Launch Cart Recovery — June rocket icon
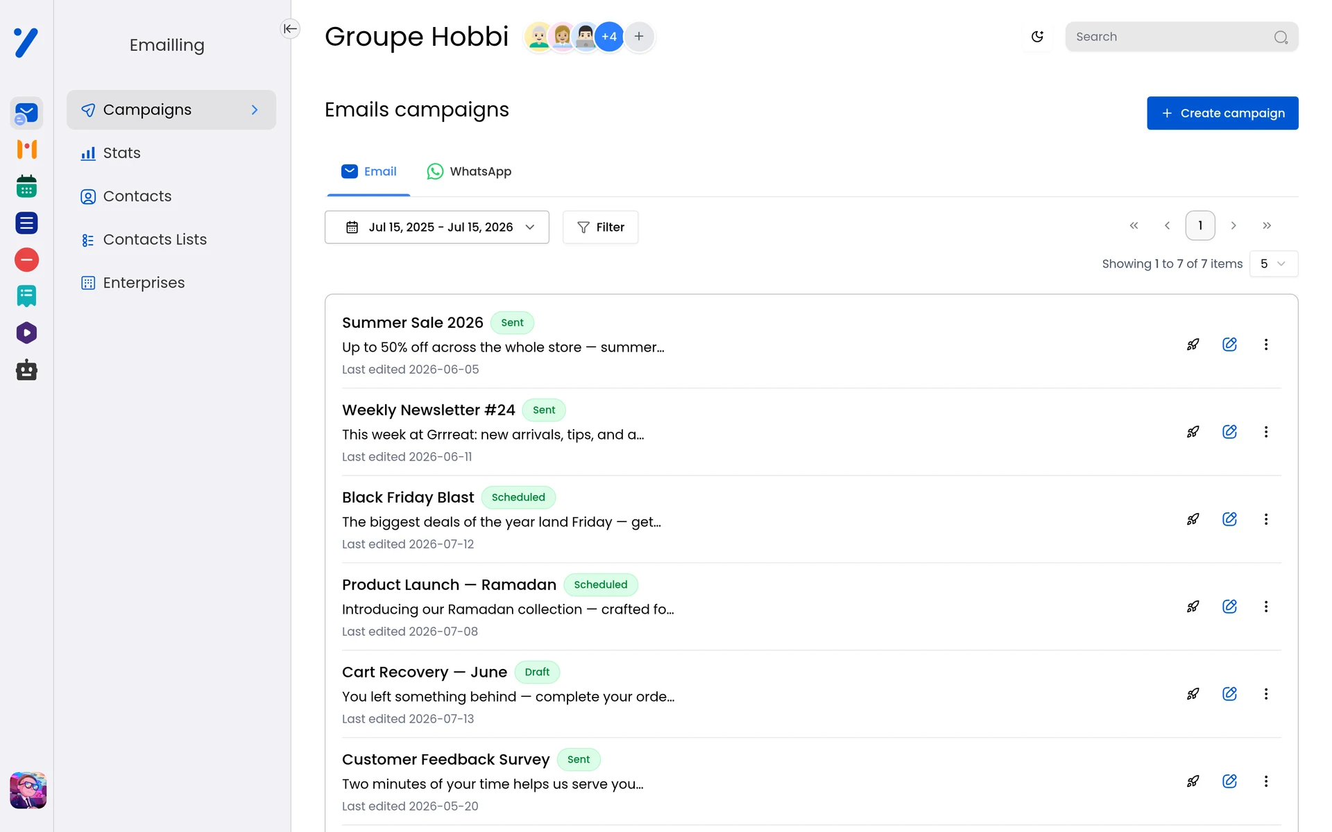This screenshot has height=832, width=1332. (1193, 694)
